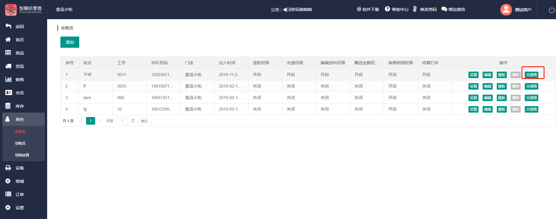Click 设置 for cashier ff
The image size is (556, 219).
click(473, 86)
